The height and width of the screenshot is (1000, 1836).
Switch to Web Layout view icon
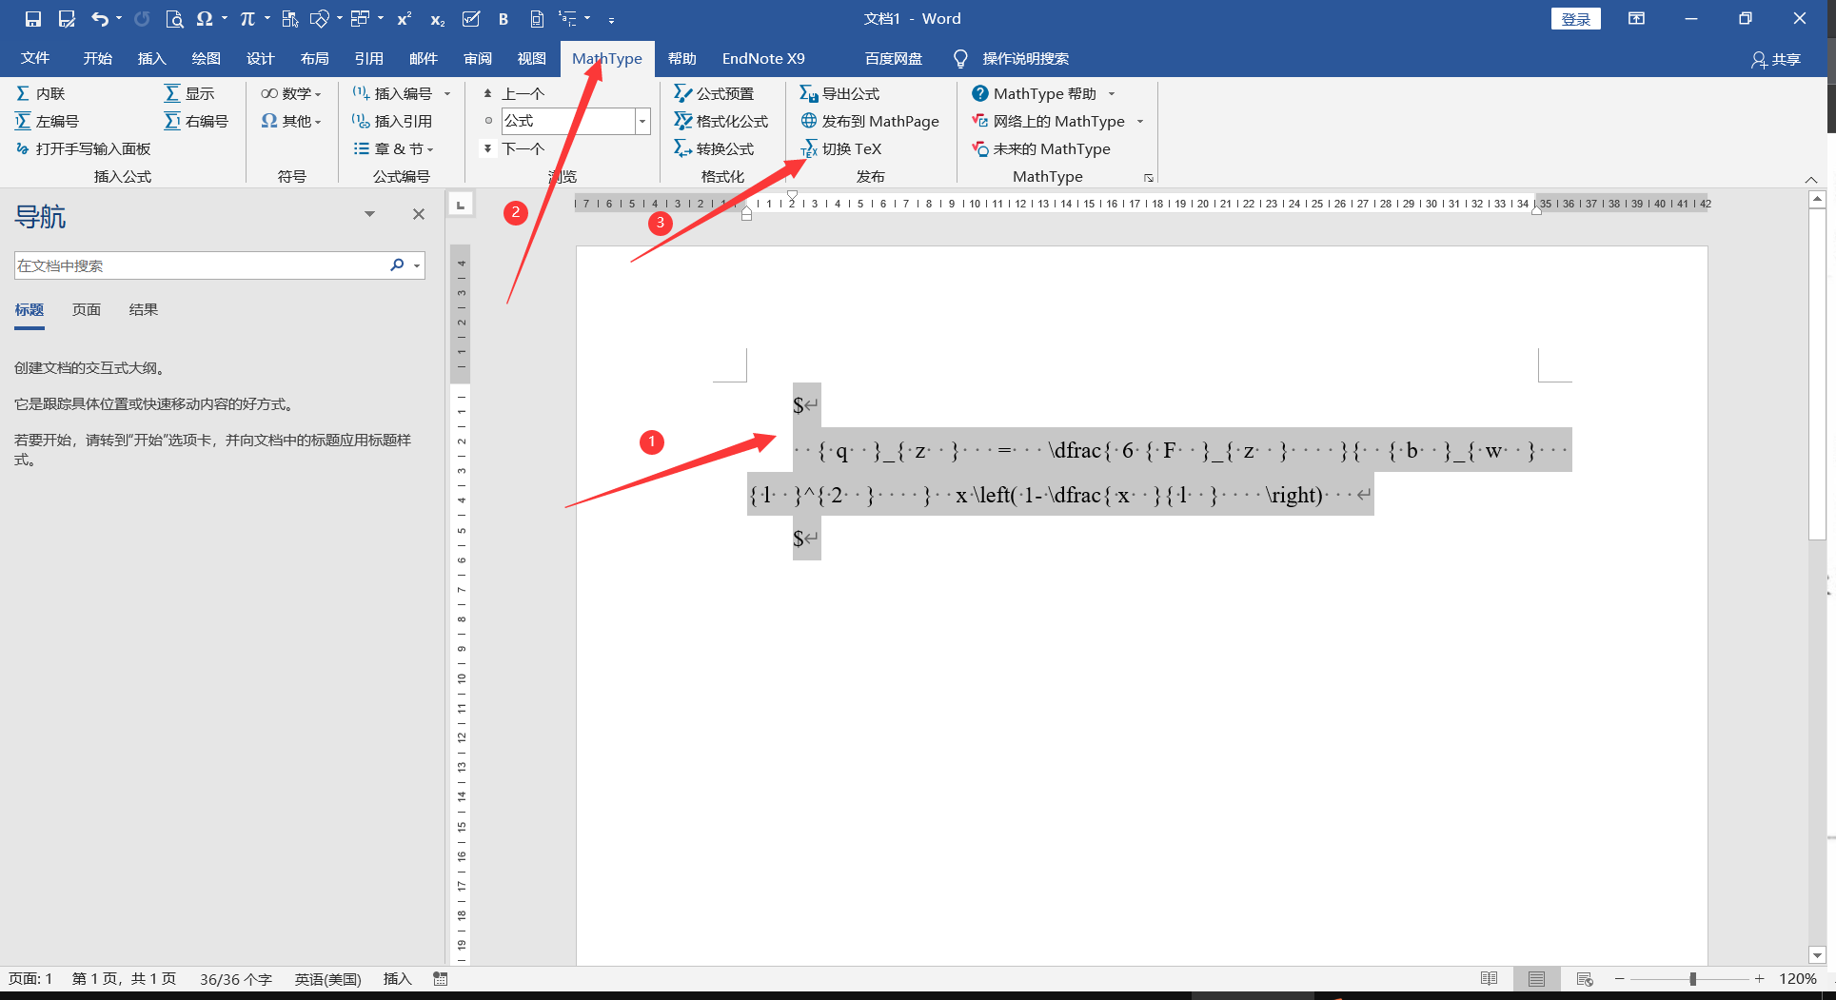[1585, 979]
